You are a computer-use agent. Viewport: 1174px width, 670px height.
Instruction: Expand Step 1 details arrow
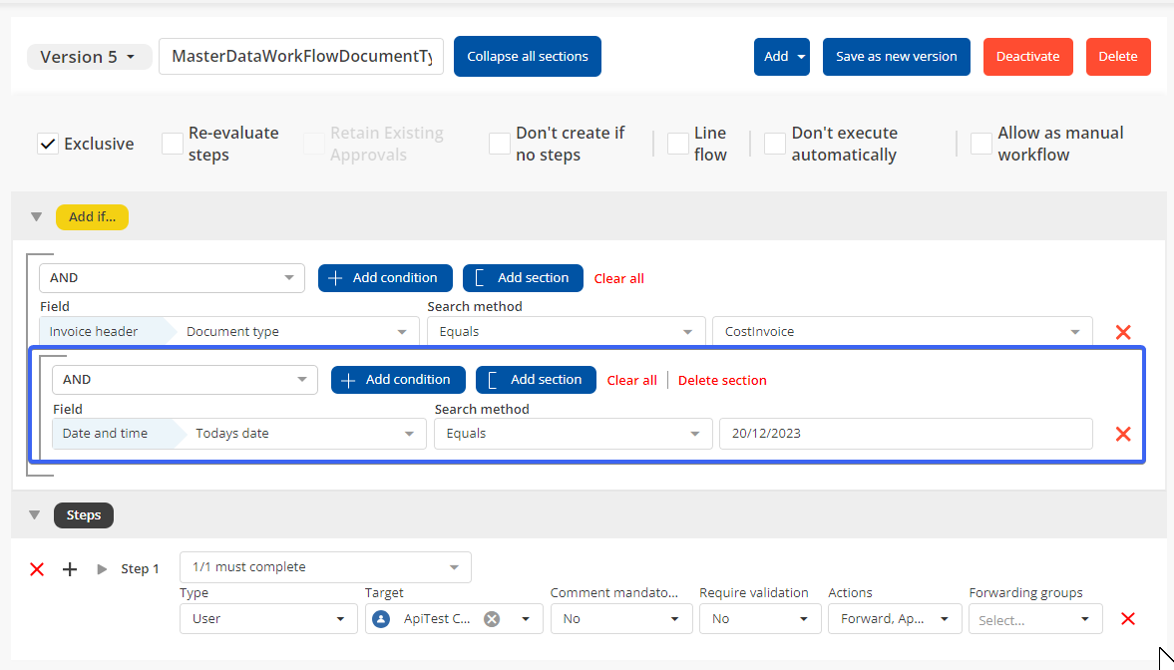tap(102, 569)
